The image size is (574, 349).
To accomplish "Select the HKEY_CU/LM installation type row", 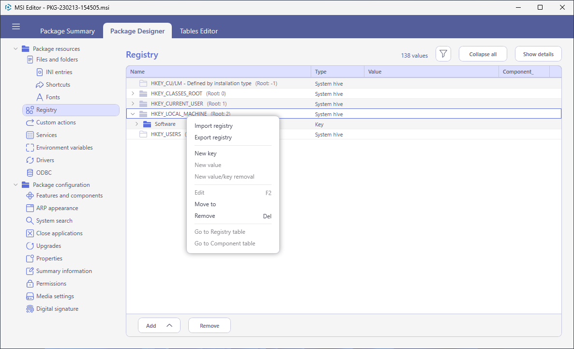I will (x=344, y=83).
